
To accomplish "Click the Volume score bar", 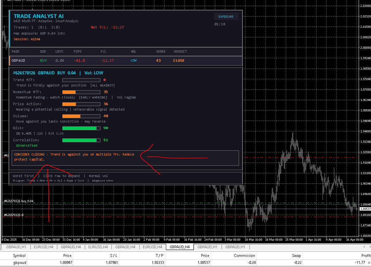I will (x=81, y=116).
